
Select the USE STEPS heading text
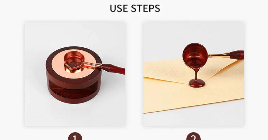(135, 8)
